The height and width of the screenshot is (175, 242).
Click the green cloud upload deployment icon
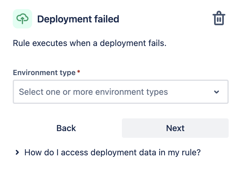coord(22,19)
